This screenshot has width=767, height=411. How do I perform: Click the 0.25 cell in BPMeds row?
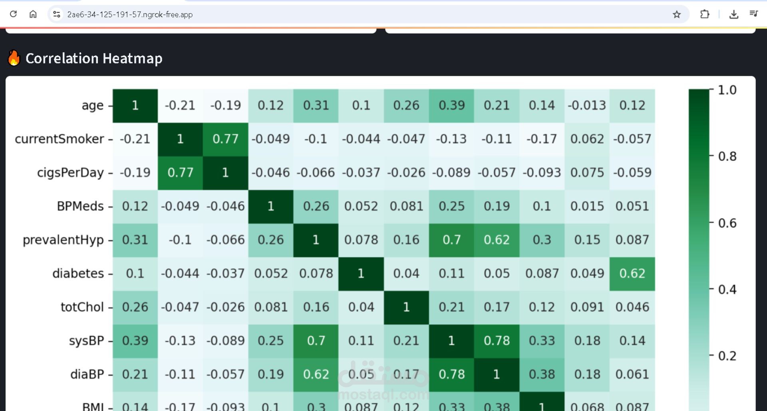pos(451,207)
